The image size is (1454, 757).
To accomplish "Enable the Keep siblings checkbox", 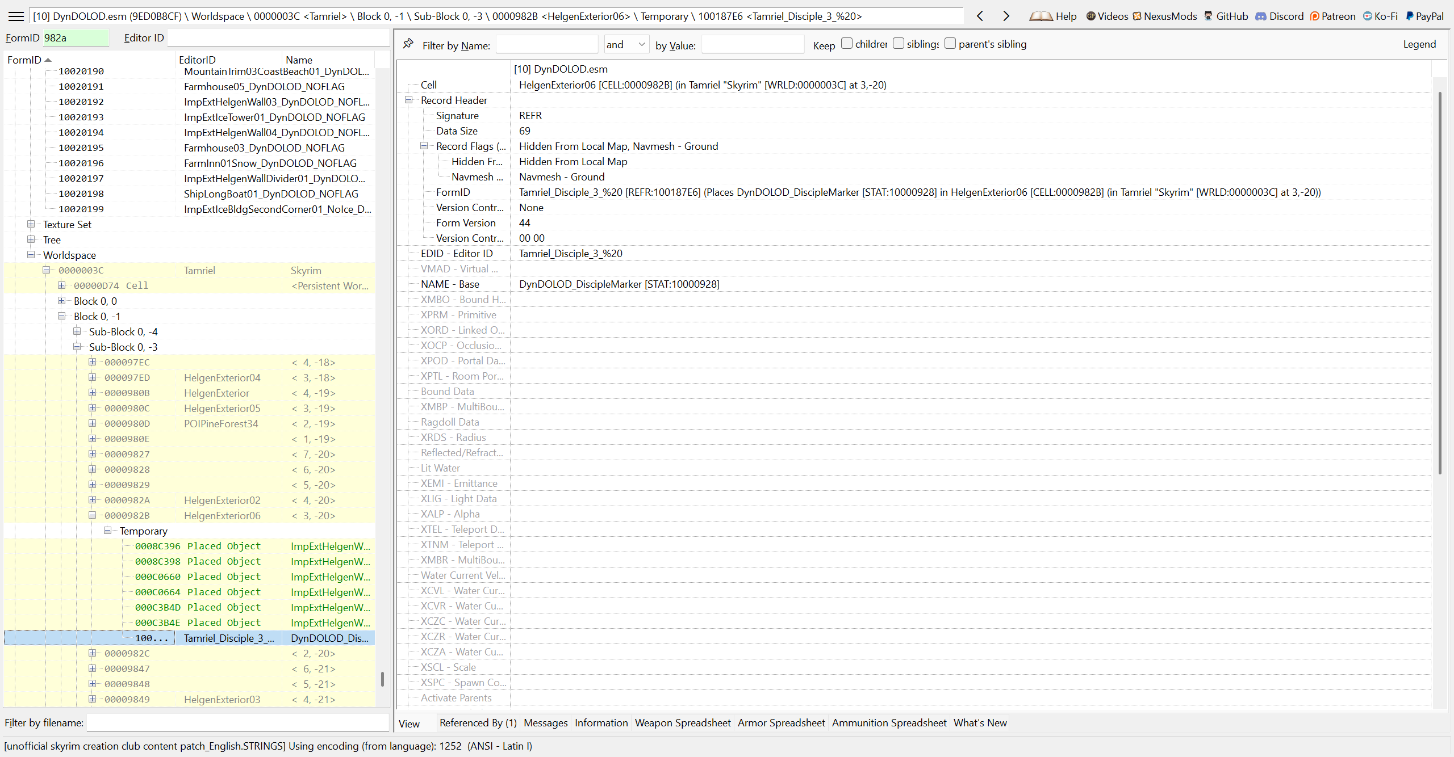I will point(898,44).
